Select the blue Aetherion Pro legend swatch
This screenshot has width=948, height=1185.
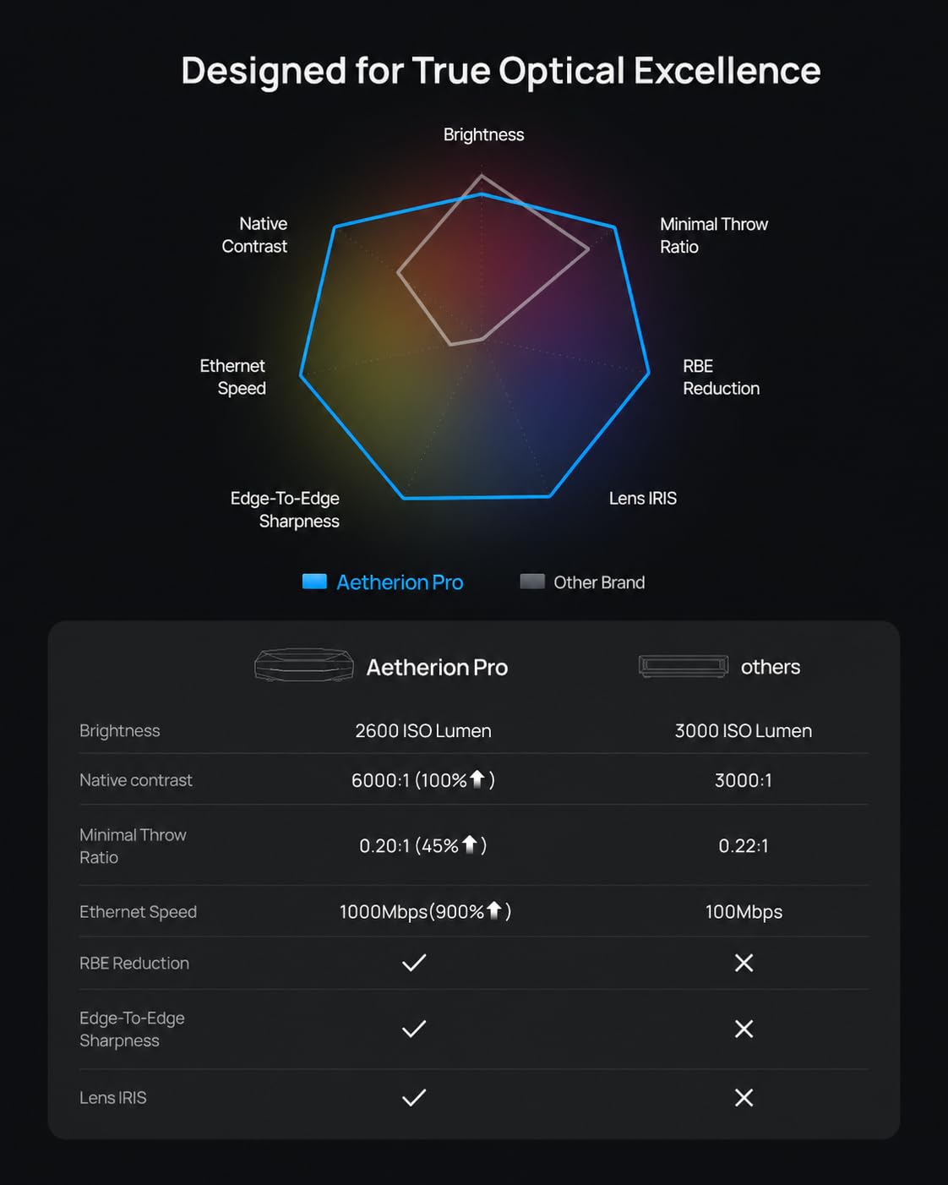tap(314, 582)
